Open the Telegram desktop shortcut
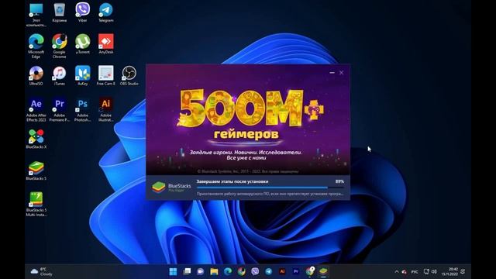The image size is (496, 279). [x=105, y=12]
